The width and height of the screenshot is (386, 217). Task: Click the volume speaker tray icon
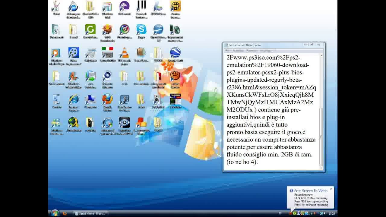point(325,213)
